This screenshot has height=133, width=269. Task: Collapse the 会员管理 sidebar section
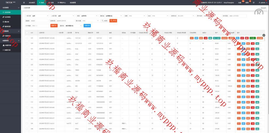(11, 8)
